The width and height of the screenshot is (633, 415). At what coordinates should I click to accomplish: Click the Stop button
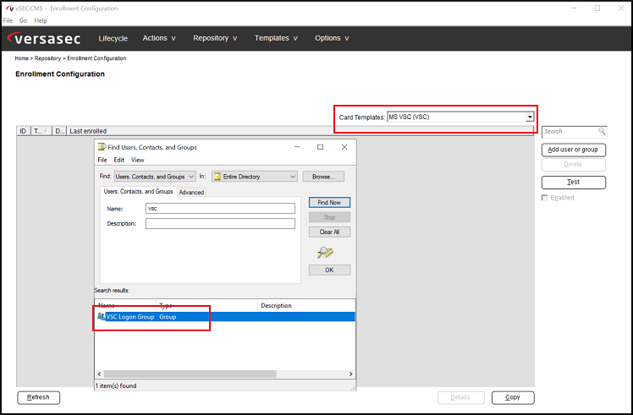click(x=329, y=217)
